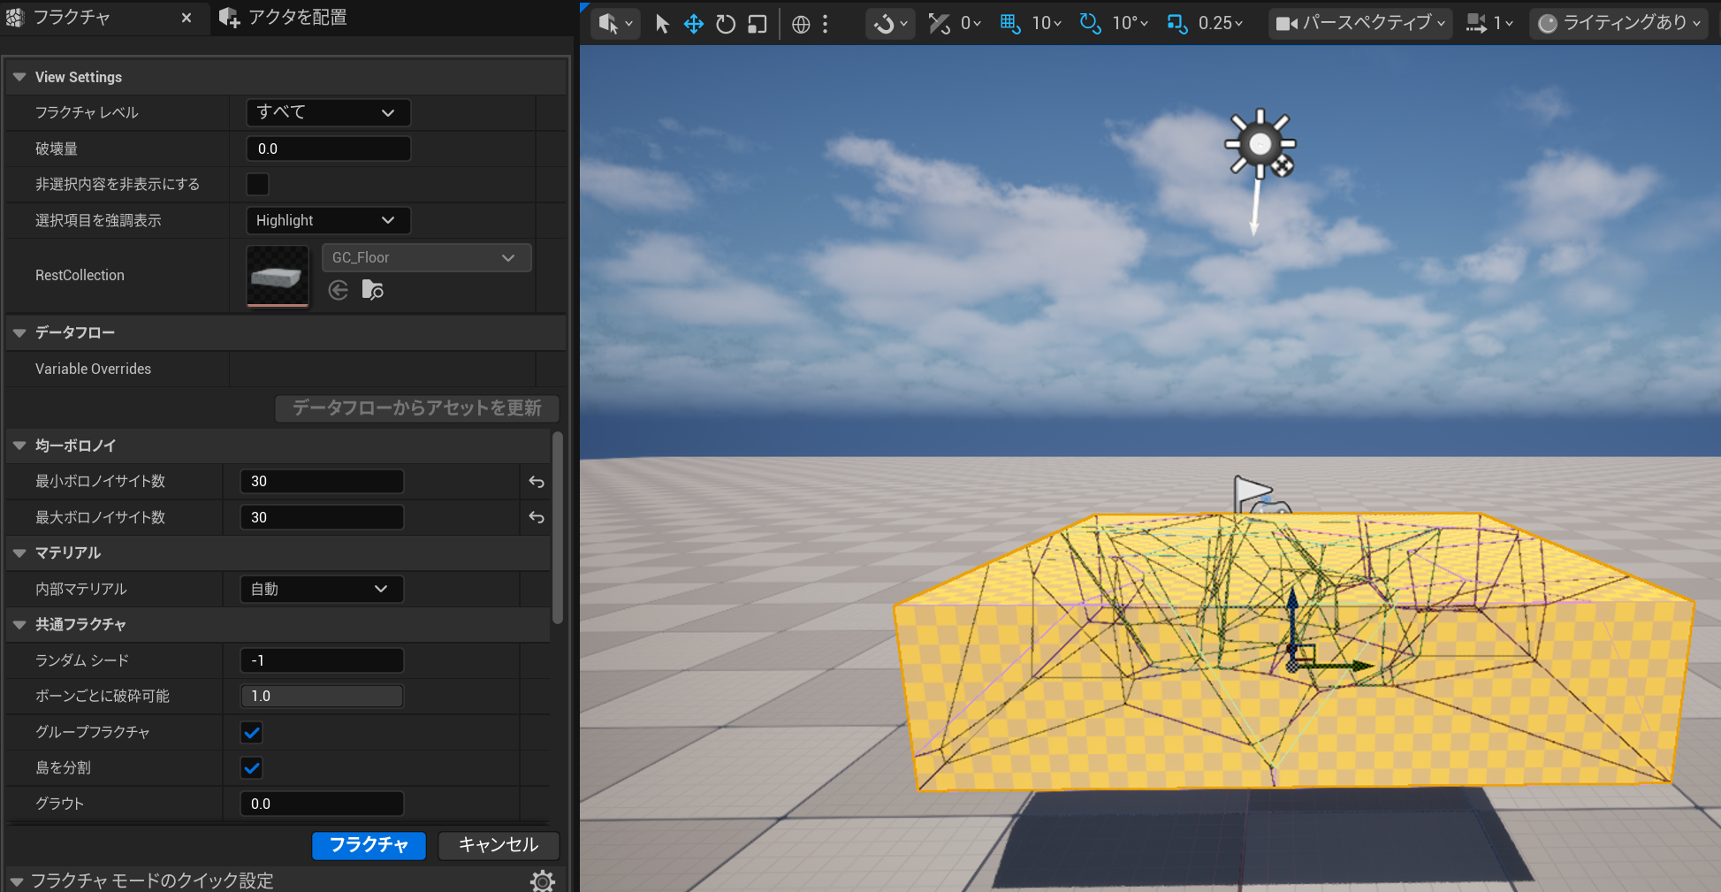Switch to the アクタを配置 tab

point(285,18)
